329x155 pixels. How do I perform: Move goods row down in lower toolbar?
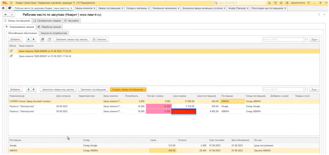click(33, 89)
